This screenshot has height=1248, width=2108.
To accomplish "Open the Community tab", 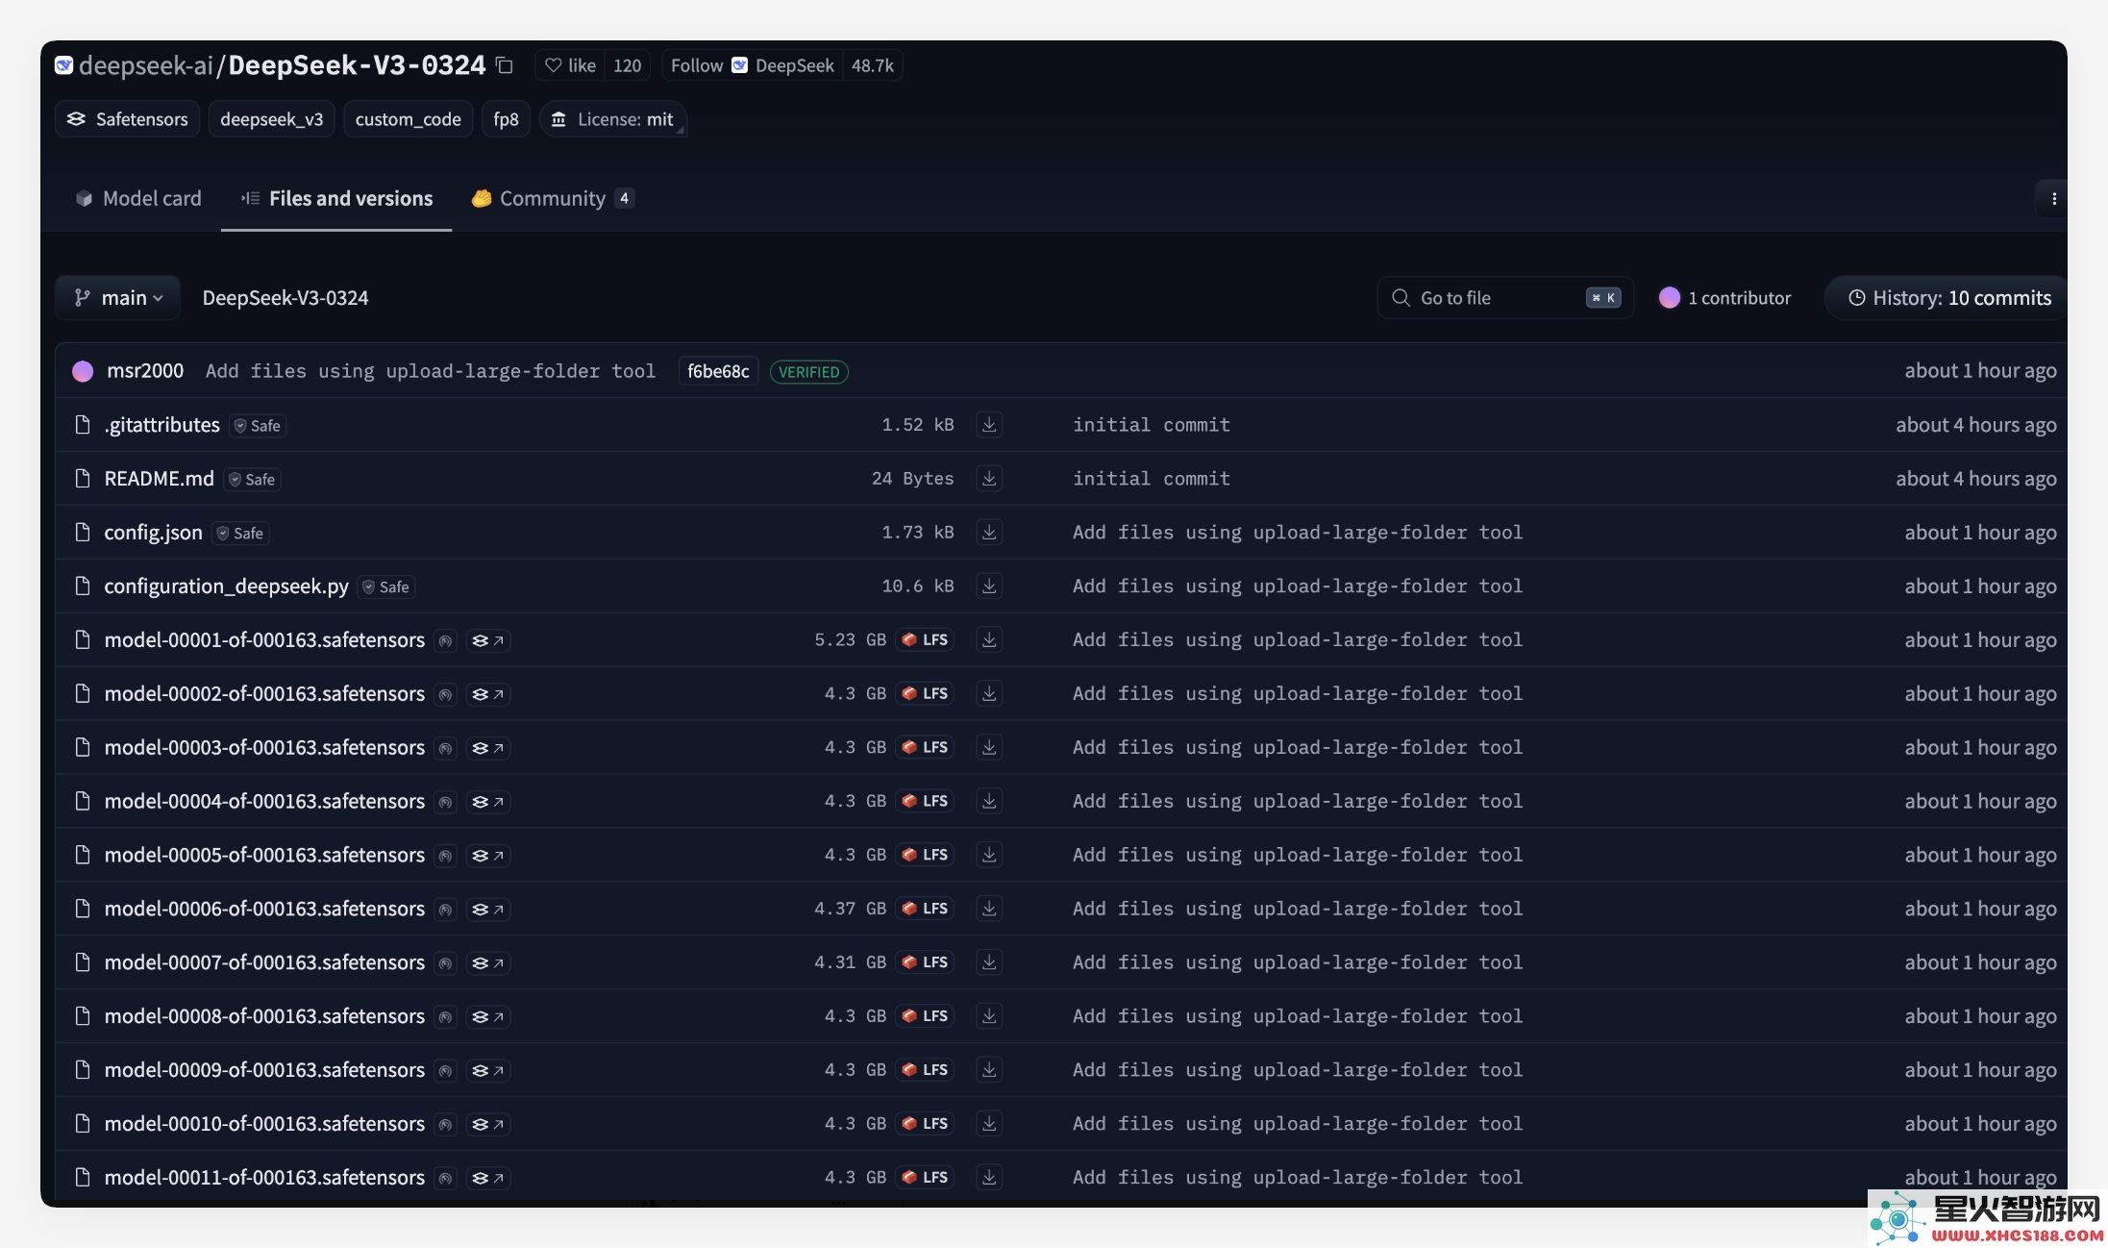I will point(552,198).
